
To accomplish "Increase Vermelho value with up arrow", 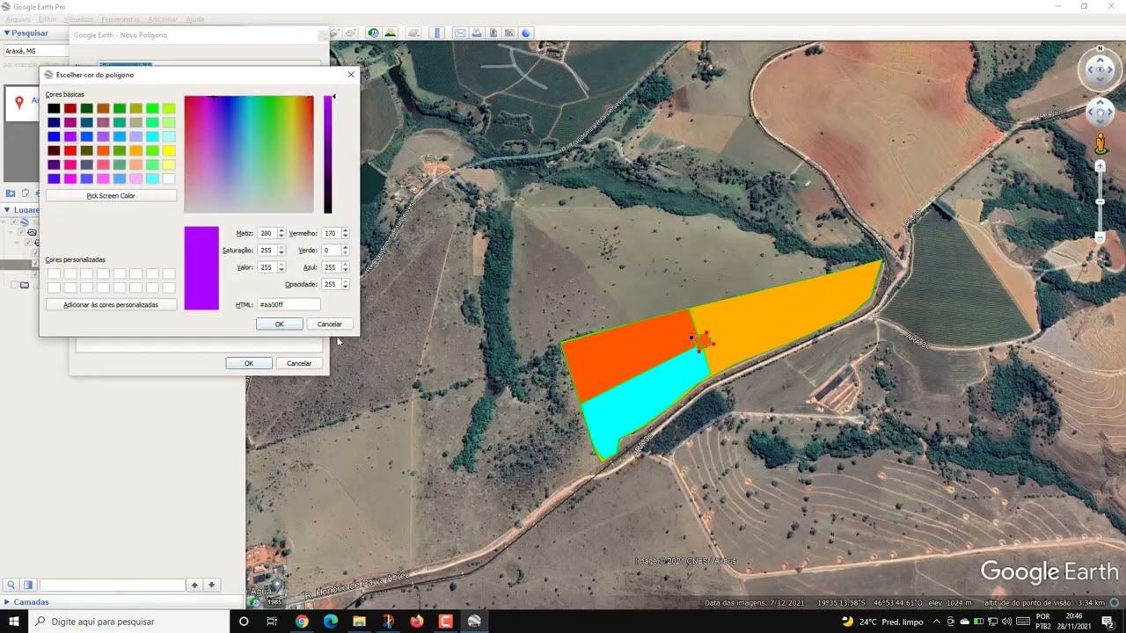I will click(x=345, y=231).
